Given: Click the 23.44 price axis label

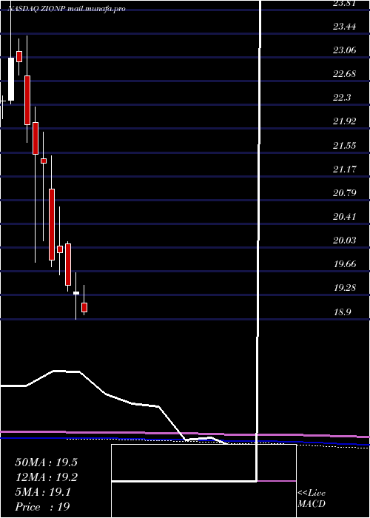Looking at the screenshot, I should pos(345,27).
